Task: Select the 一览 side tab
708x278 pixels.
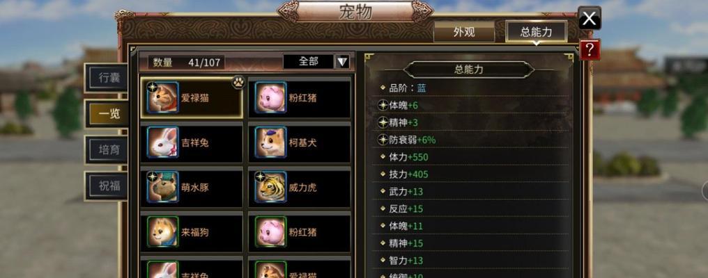Action: coord(106,113)
